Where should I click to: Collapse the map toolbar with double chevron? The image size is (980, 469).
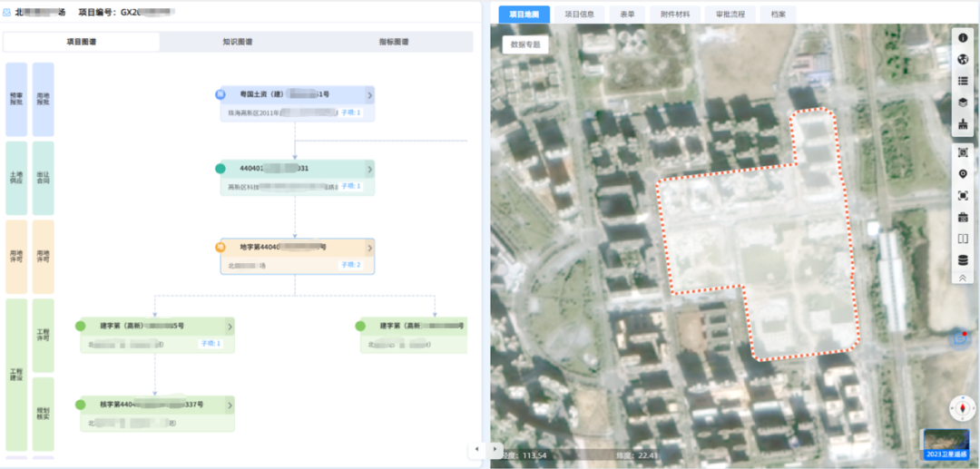(963, 278)
